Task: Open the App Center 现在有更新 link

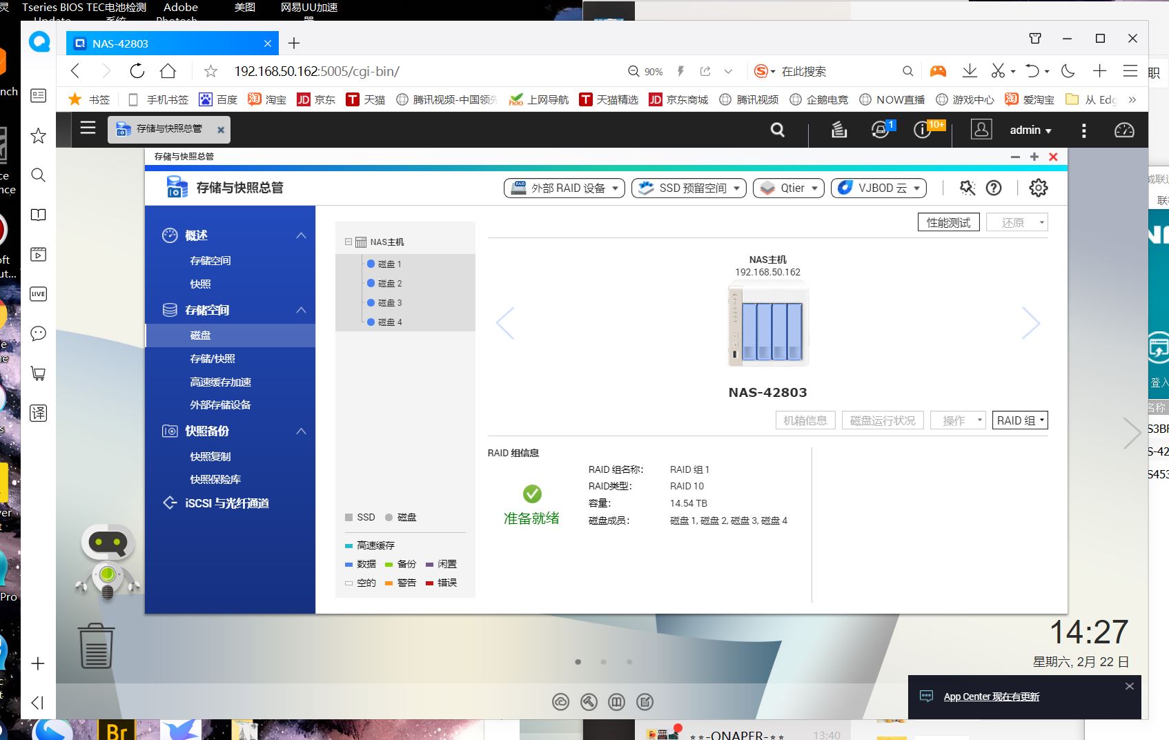Action: [x=991, y=697]
